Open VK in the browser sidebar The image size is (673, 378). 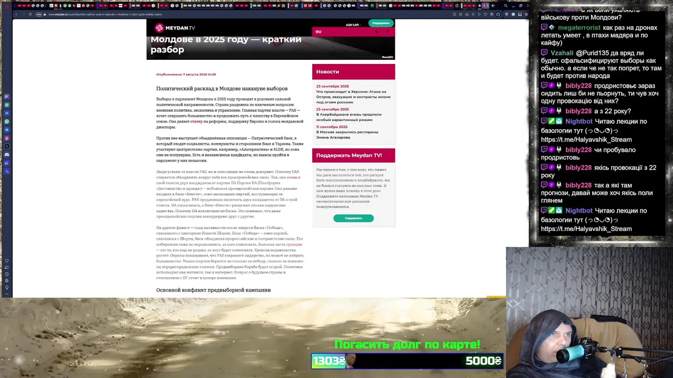pyautogui.click(x=7, y=130)
